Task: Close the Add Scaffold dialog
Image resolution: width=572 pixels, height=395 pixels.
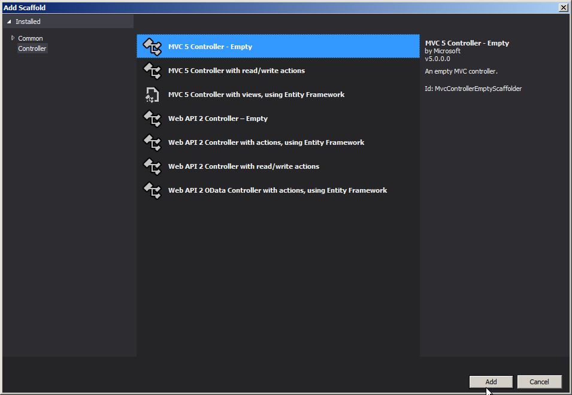Action: tap(563, 8)
